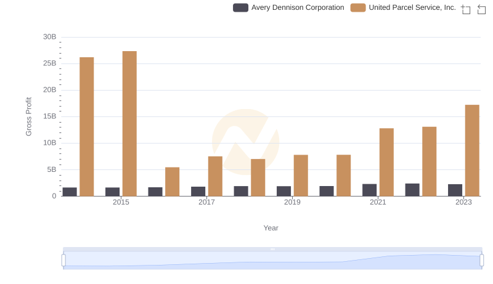
Task: Click the United Parcel Service, Inc. legend label
Action: pyautogui.click(x=412, y=7)
